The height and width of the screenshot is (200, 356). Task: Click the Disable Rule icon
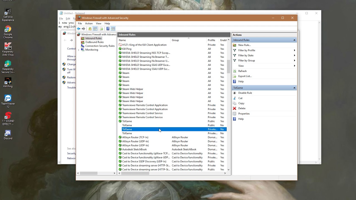pos(234,93)
